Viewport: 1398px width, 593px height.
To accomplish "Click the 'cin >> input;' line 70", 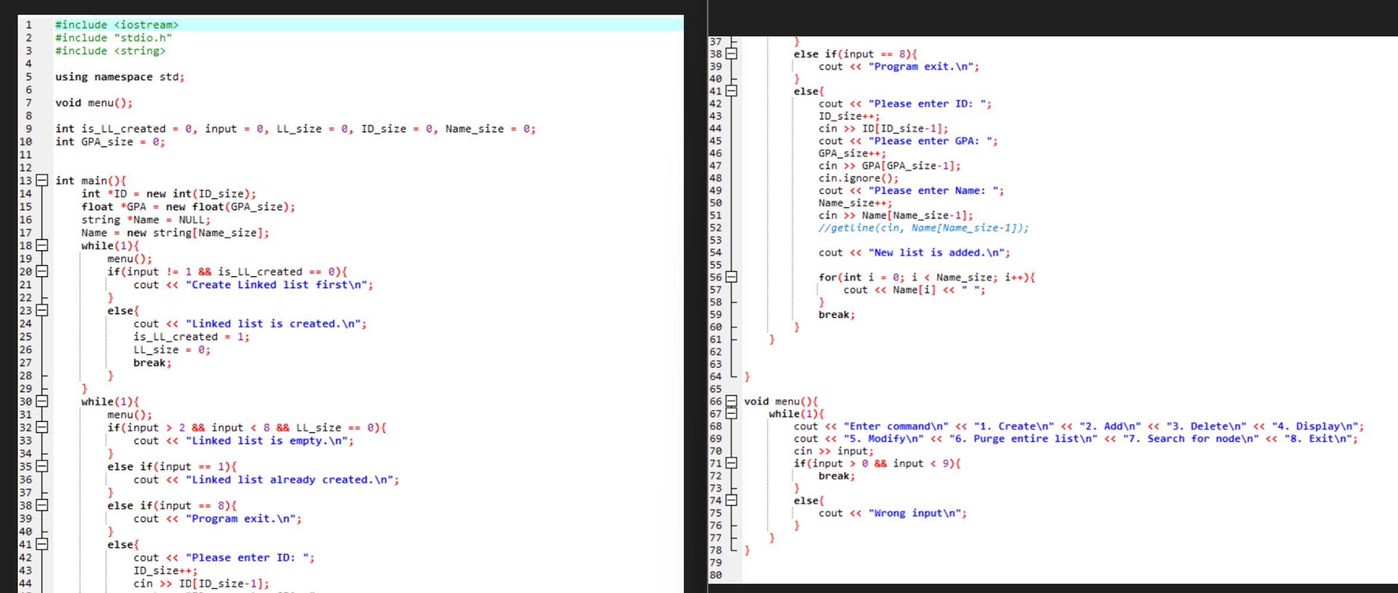I will [833, 451].
